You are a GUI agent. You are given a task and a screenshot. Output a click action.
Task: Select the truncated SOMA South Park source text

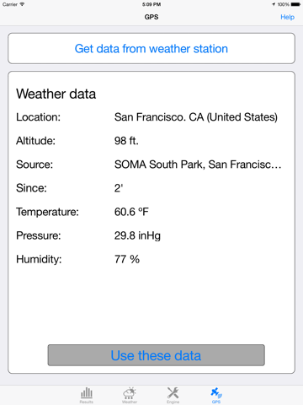[x=198, y=165]
